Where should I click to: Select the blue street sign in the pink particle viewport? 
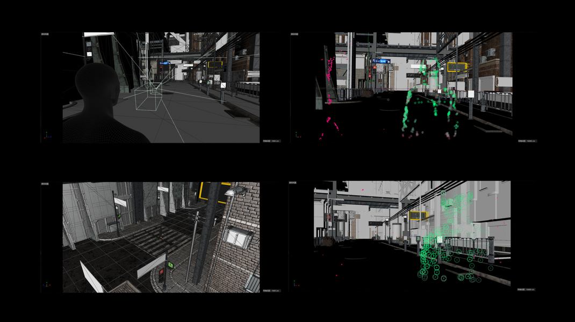(x=381, y=61)
